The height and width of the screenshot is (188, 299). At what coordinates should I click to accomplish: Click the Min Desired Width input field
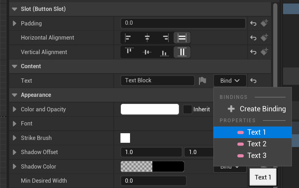[x=153, y=181]
